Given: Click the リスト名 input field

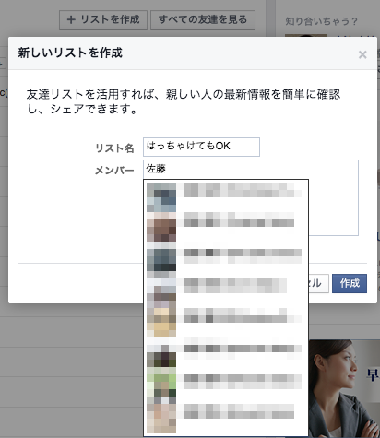Looking at the screenshot, I should click(201, 147).
